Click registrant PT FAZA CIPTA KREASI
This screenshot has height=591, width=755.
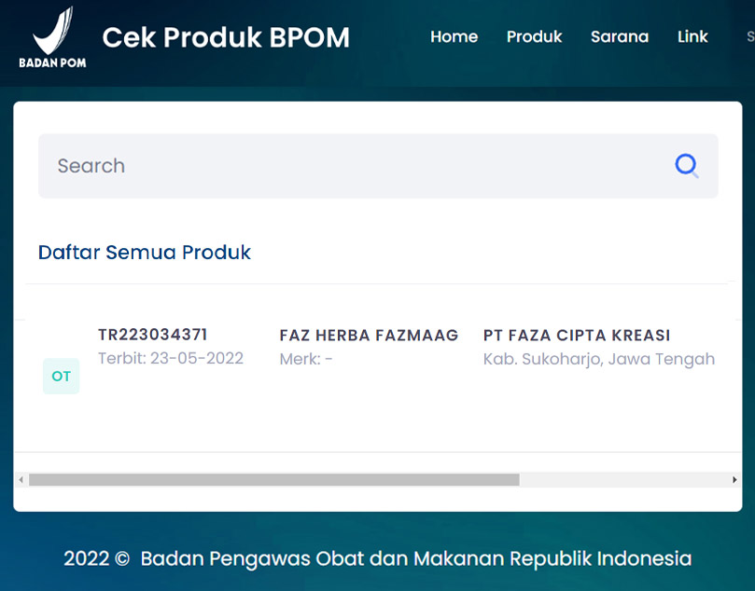[577, 336]
